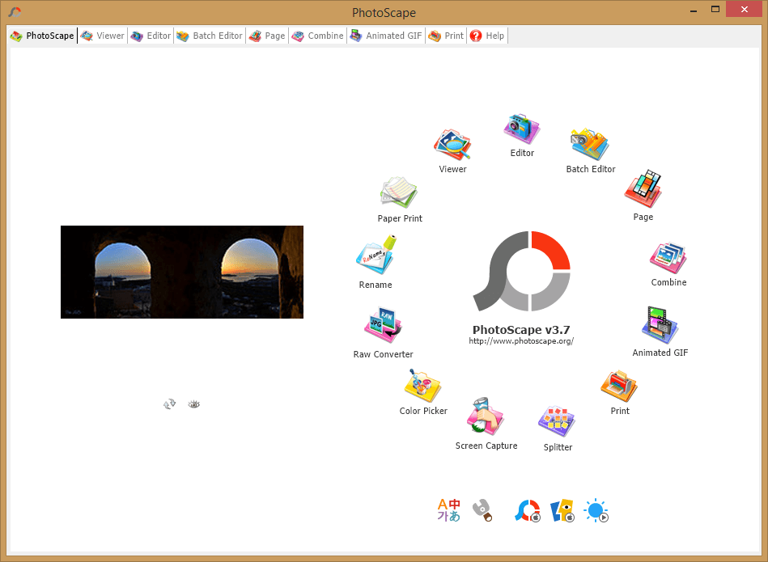Viewport: 768px width, 562px height.
Task: Switch to the Combine tab
Action: click(317, 36)
